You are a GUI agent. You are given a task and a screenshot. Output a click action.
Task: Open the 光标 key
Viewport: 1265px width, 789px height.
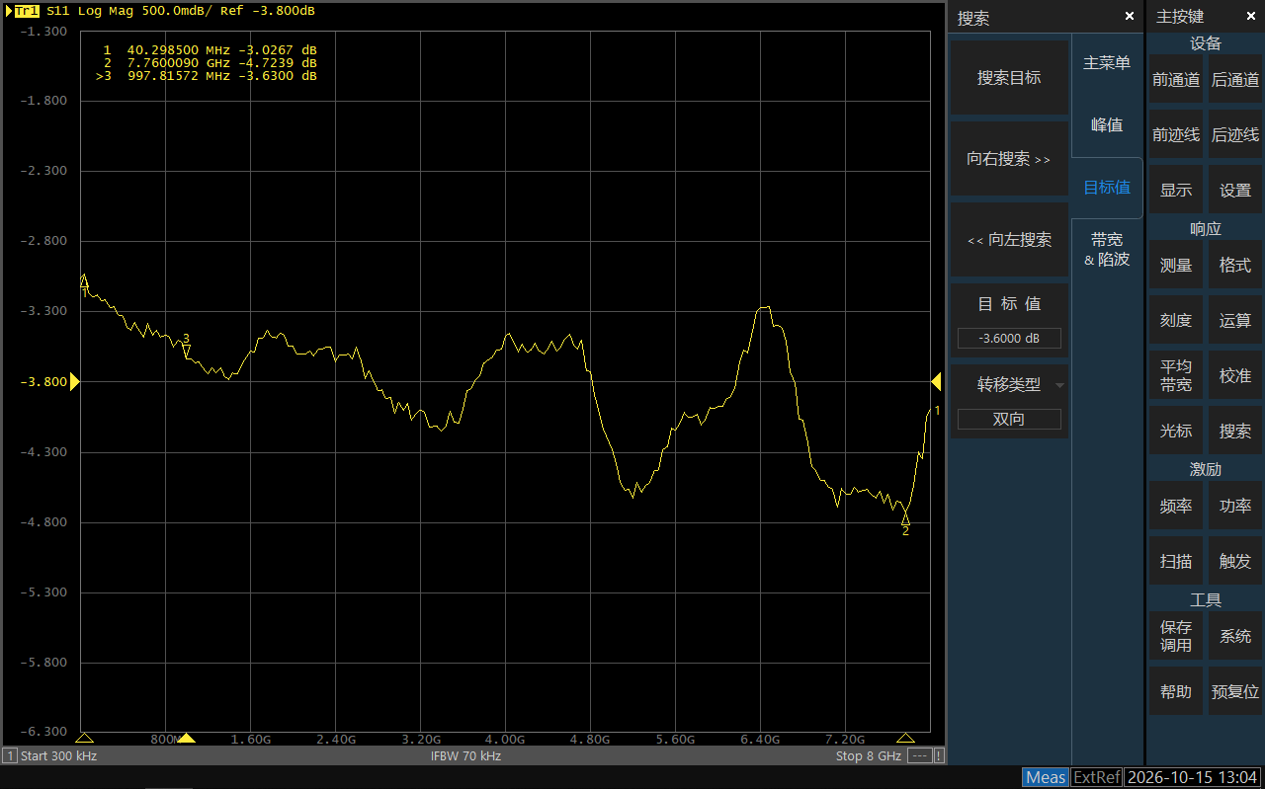(1176, 432)
